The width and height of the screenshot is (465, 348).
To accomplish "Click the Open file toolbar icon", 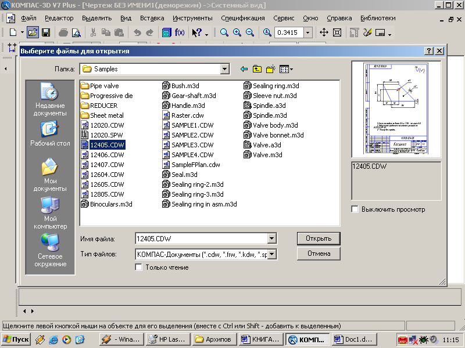I will (x=33, y=32).
